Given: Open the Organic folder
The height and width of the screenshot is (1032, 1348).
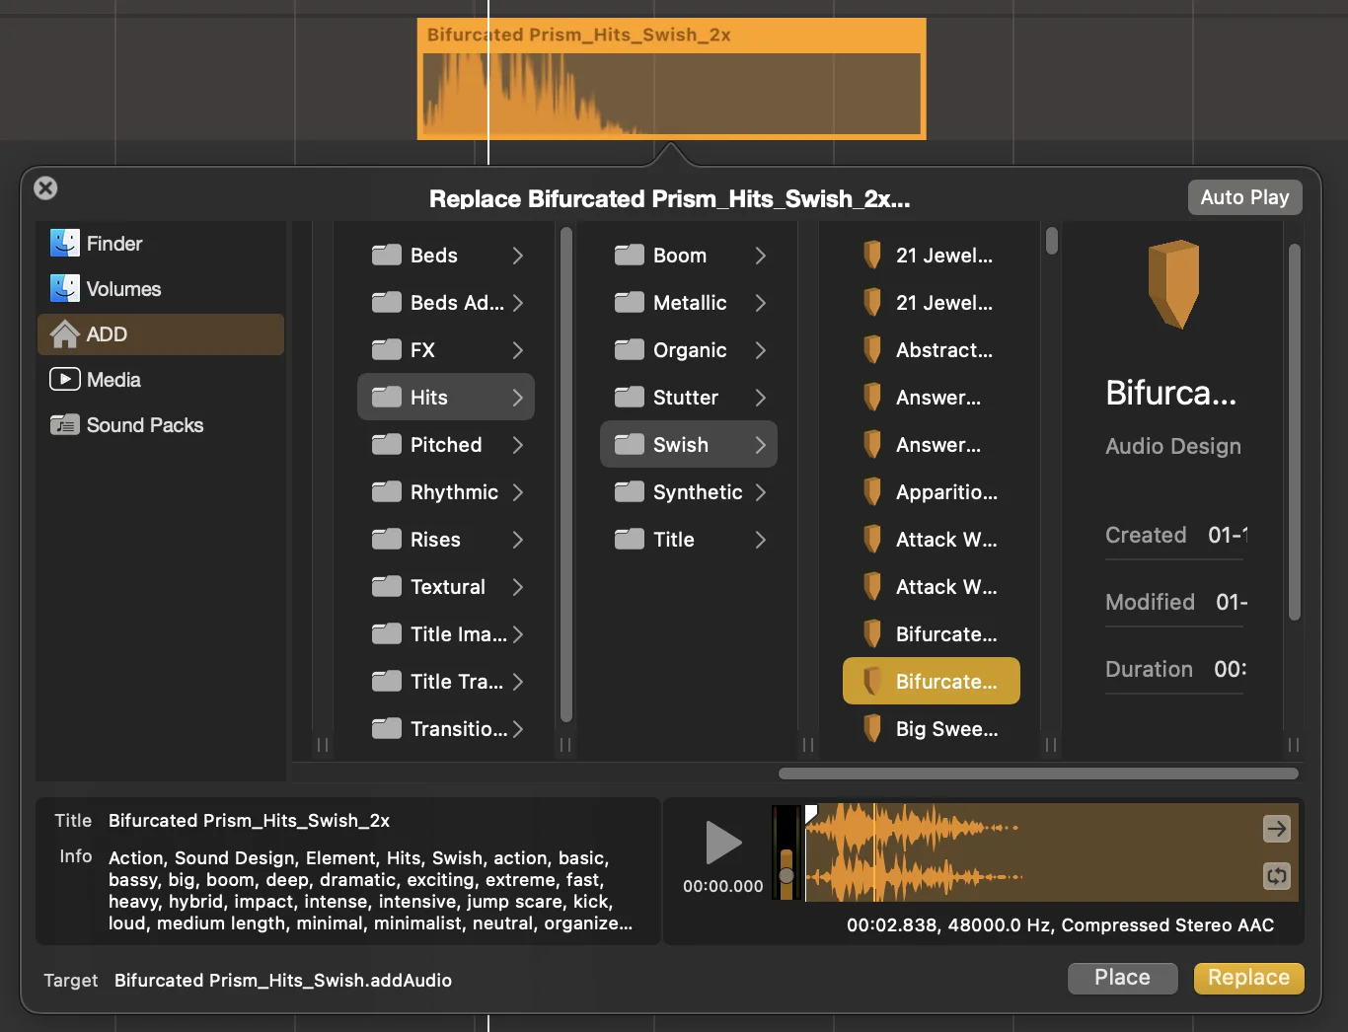Looking at the screenshot, I should coord(689,350).
